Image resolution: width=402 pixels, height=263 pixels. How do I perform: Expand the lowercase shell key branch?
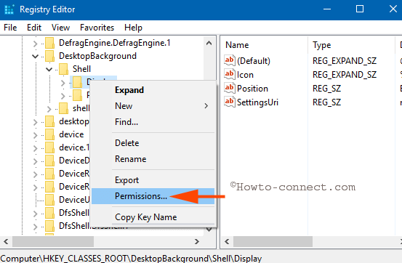point(49,109)
